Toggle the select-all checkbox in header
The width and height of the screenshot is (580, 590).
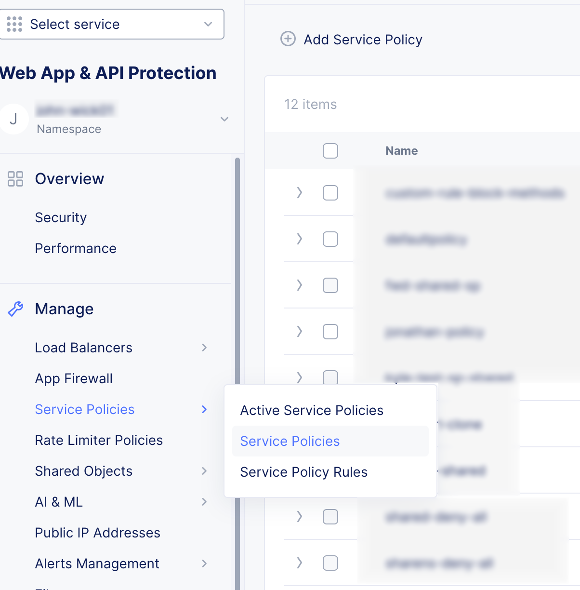330,151
